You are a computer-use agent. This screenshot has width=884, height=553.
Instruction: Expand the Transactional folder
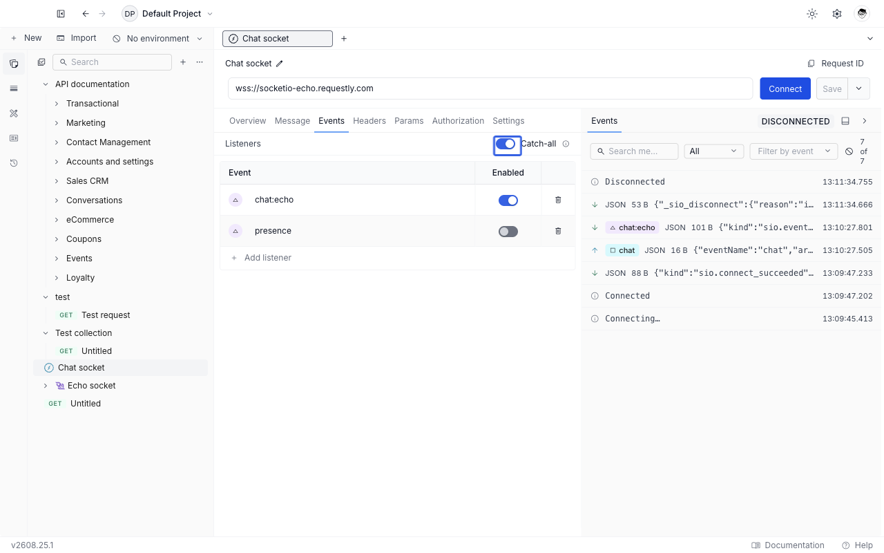tap(57, 104)
